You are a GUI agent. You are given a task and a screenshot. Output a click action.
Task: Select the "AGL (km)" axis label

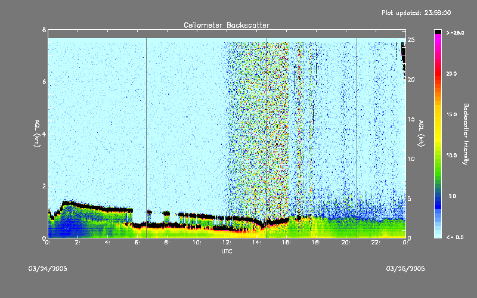tap(37, 134)
